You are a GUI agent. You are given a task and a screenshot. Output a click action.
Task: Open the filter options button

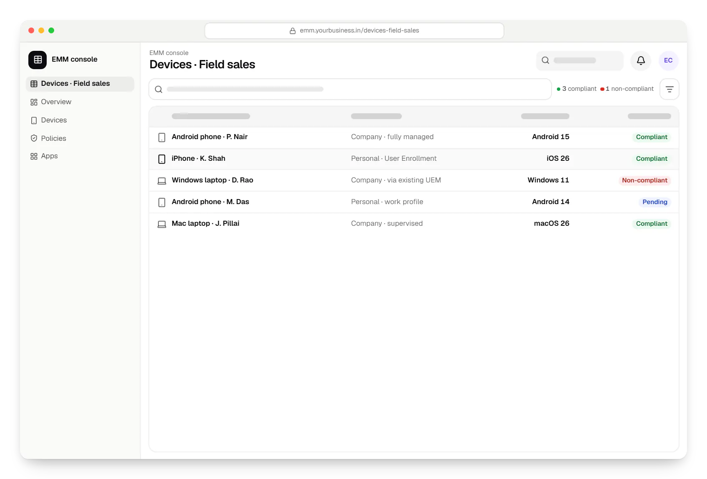669,89
